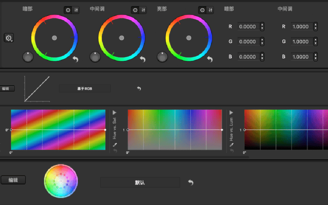Switch 暗部 wheel to slider view

pos(76,10)
